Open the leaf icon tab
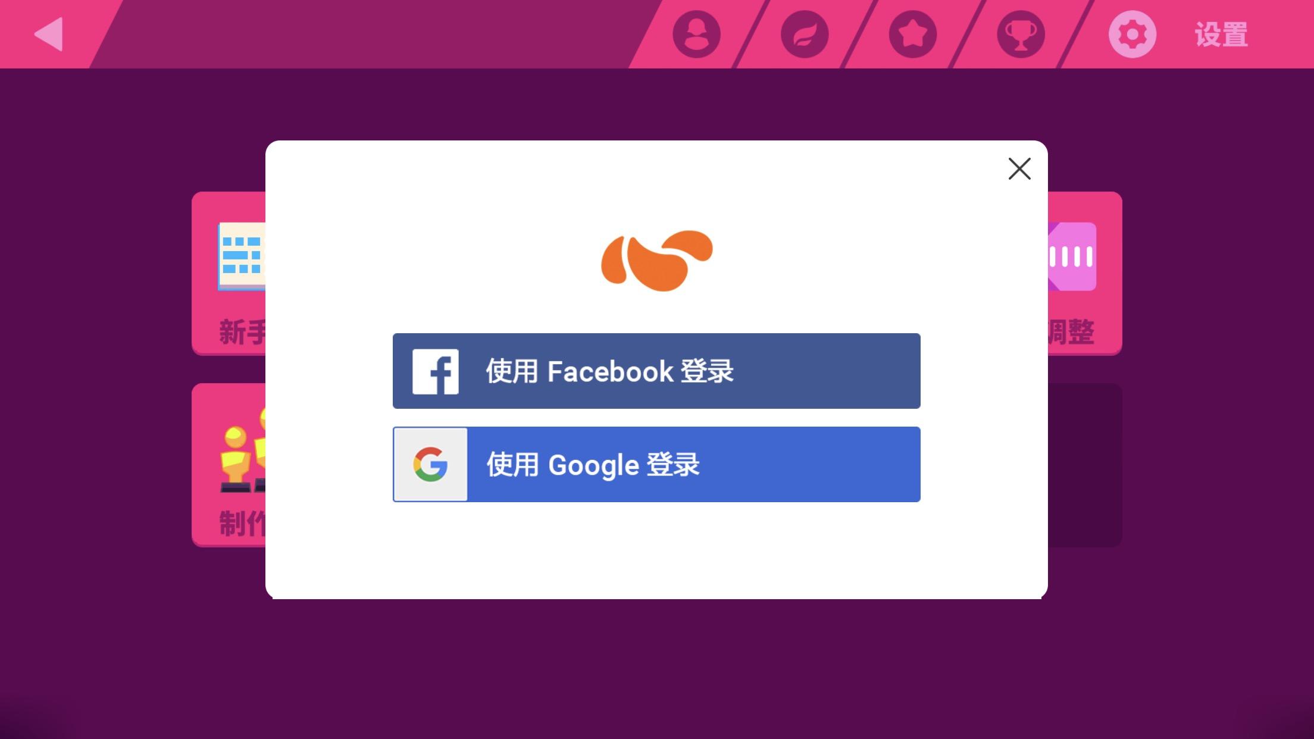 [x=805, y=34]
